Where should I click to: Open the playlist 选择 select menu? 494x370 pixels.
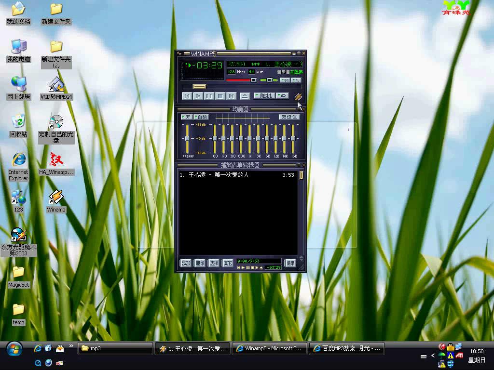click(x=214, y=263)
